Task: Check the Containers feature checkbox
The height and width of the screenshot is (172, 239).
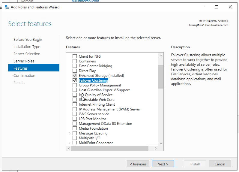Action: tap(75, 61)
